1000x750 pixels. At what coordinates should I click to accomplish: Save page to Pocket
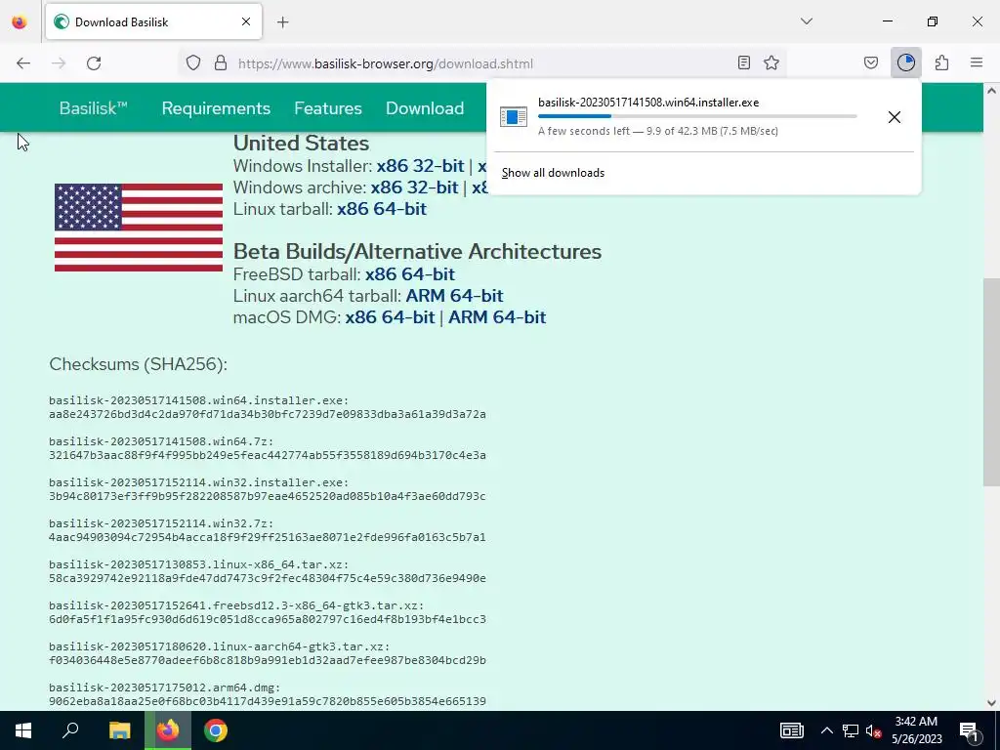click(871, 62)
